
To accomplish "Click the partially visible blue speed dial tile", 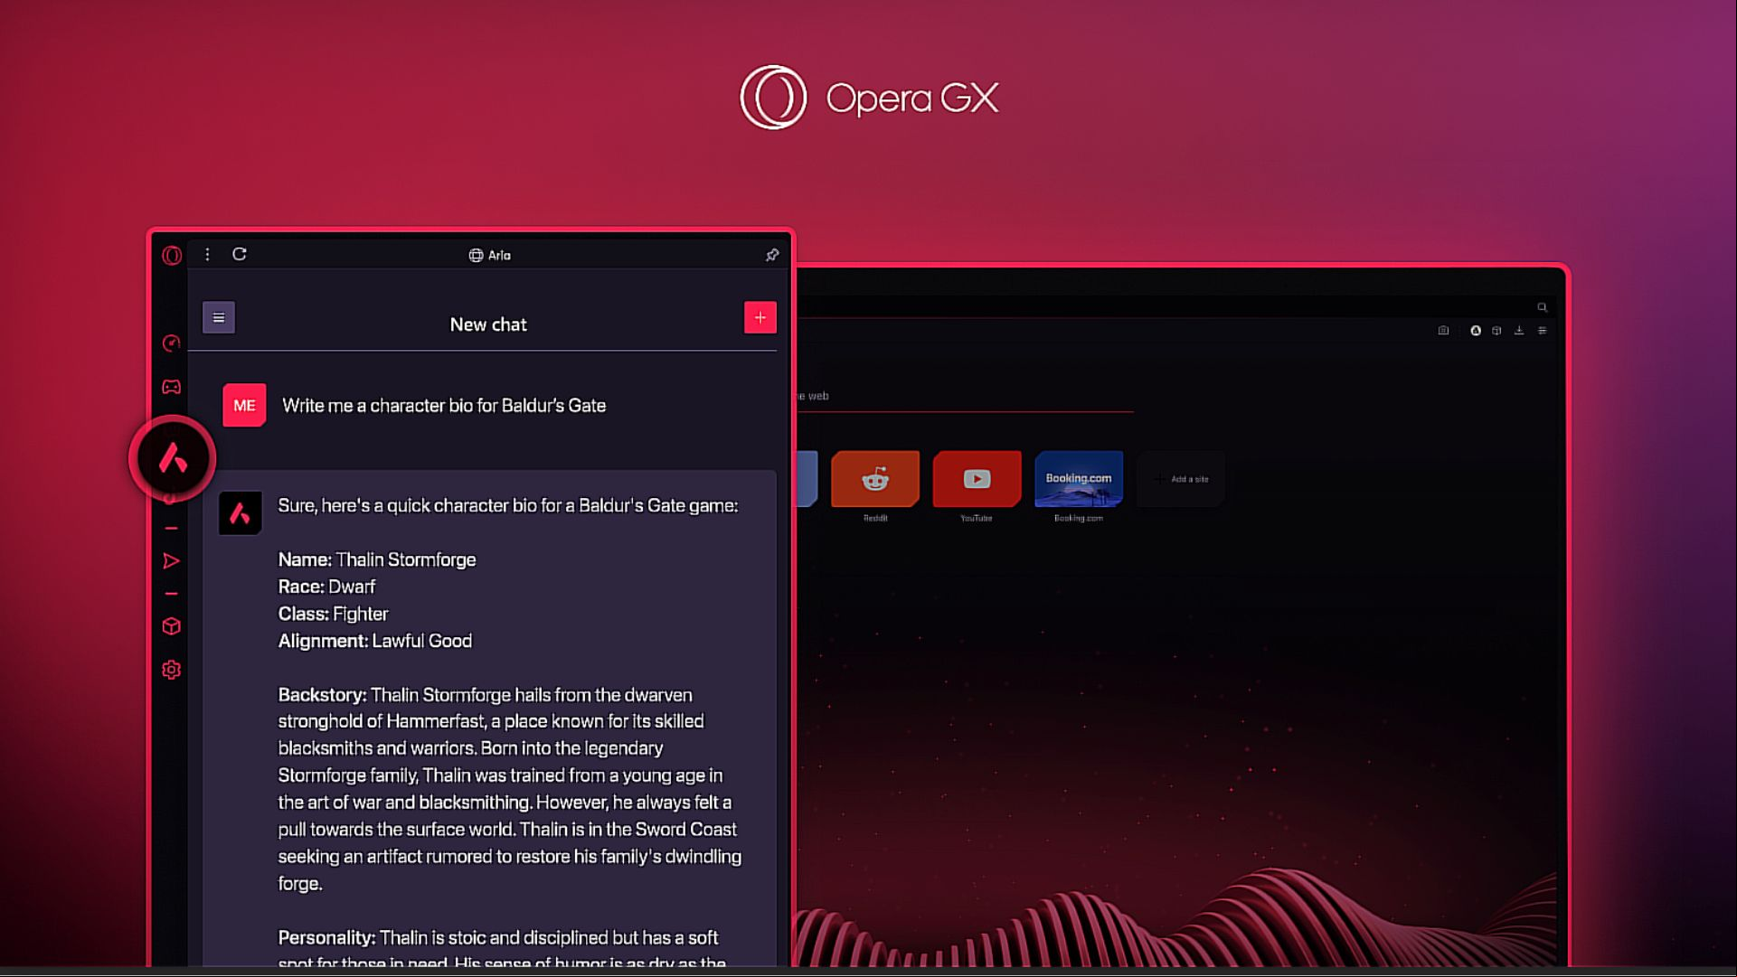I will (x=807, y=479).
